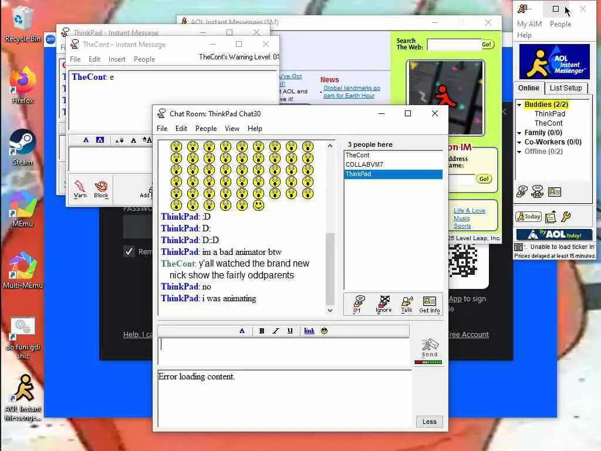Viewport: 601px width, 451px height.
Task: Select ThinkPad in chat room people list
Action: click(393, 174)
